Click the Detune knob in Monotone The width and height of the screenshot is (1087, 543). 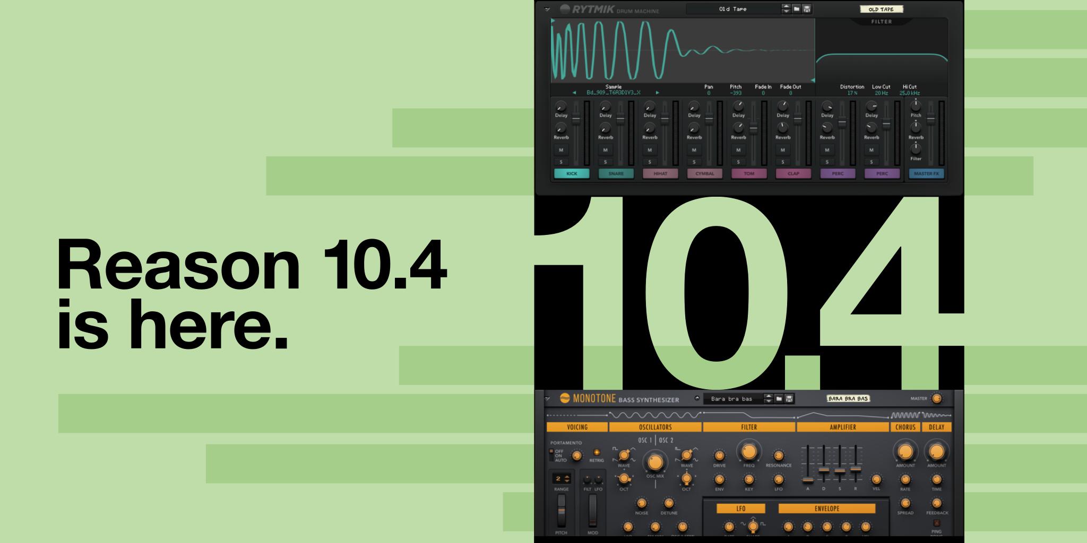(x=669, y=503)
